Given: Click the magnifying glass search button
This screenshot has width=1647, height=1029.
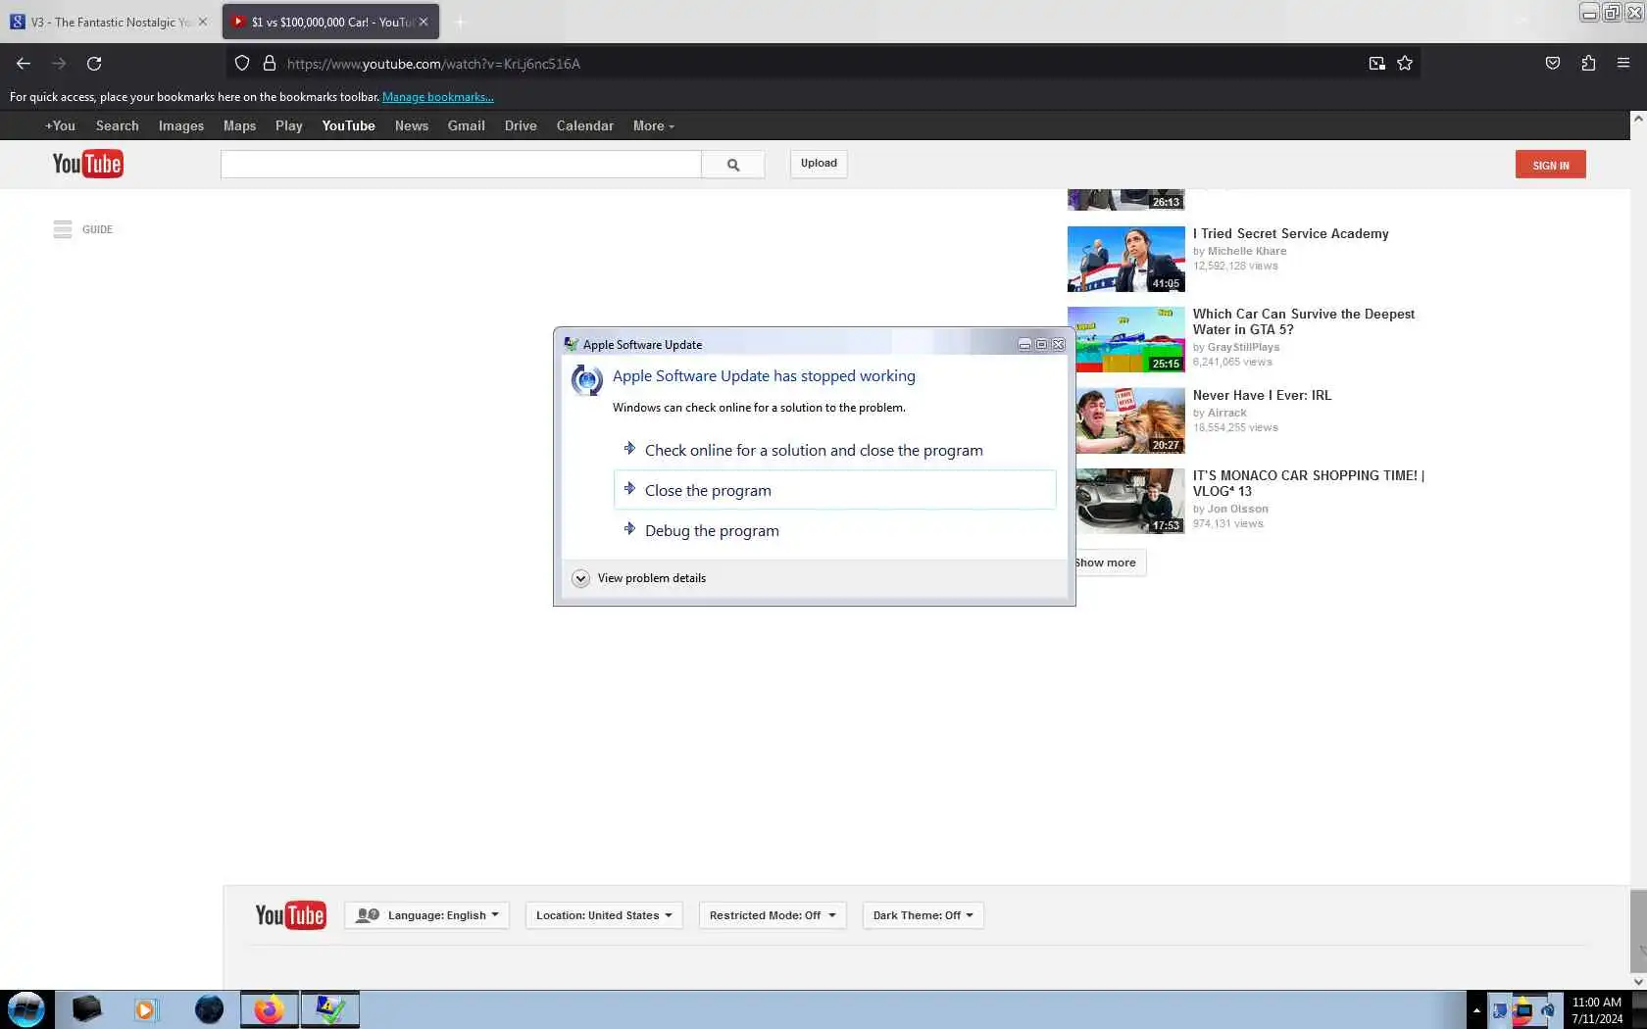Looking at the screenshot, I should pos(733,165).
